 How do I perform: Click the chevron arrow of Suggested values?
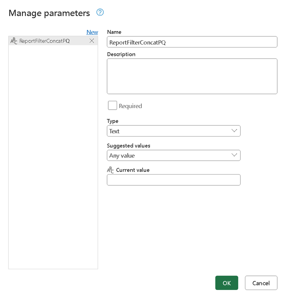coord(234,155)
